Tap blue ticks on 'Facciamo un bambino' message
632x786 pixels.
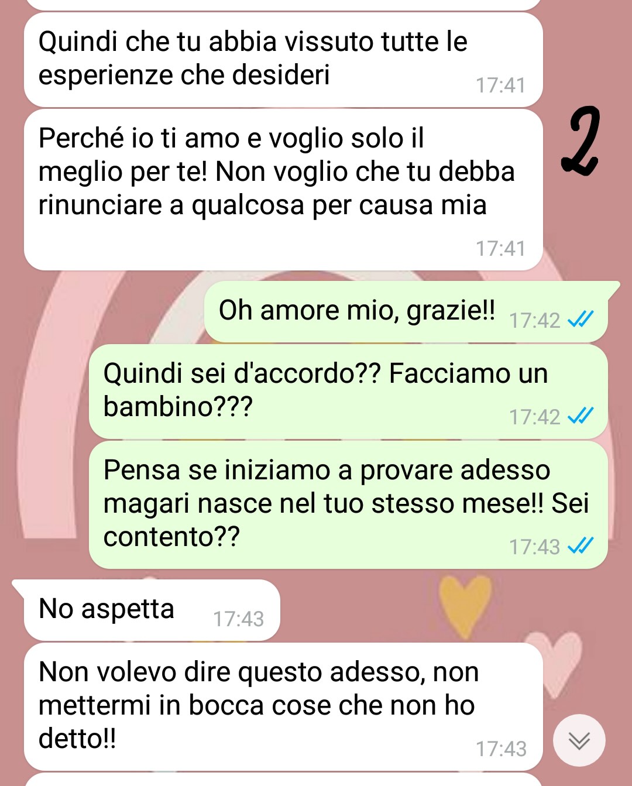tap(581, 416)
